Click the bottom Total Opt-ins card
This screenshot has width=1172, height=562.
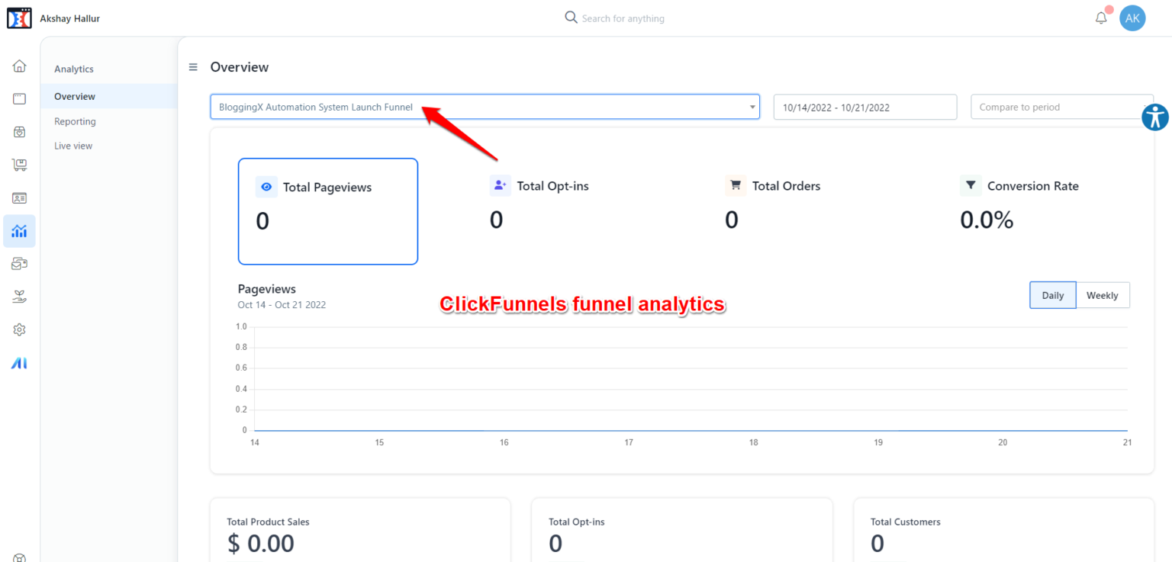coord(682,530)
